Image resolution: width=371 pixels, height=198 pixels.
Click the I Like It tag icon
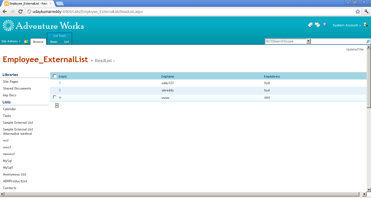click(310, 25)
